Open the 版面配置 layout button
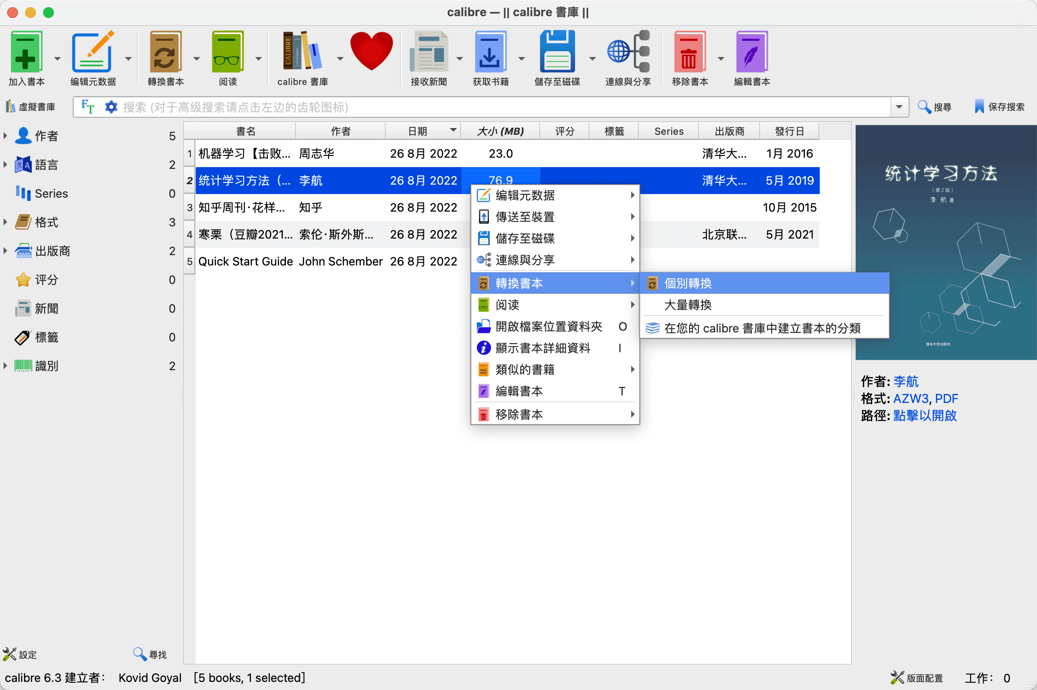Viewport: 1037px width, 690px height. (917, 678)
